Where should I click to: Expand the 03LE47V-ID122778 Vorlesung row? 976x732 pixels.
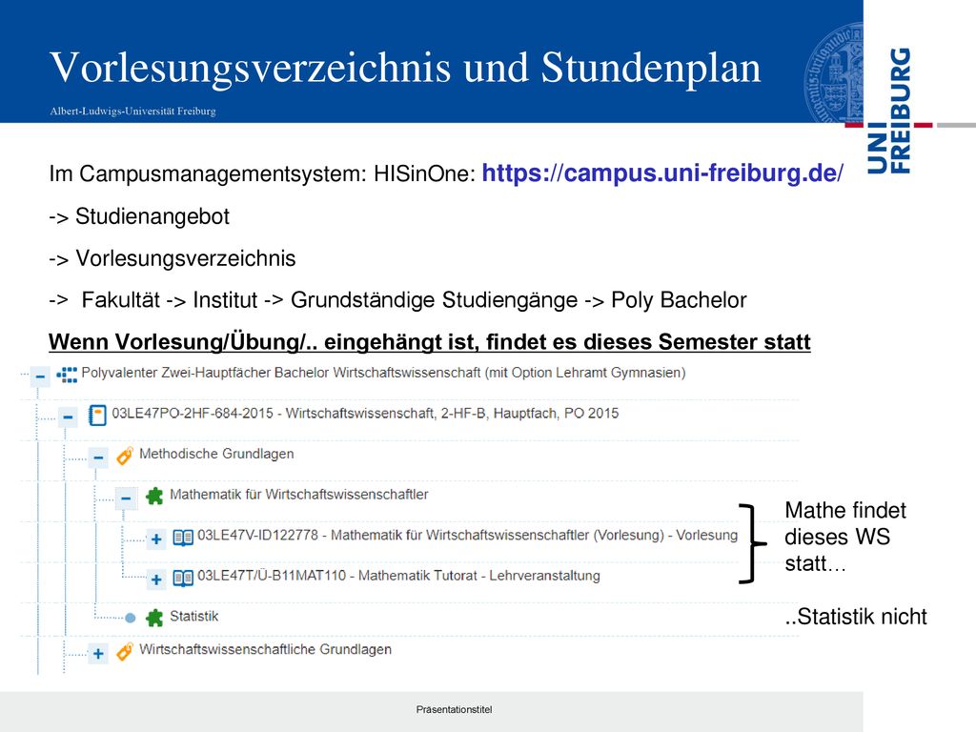[156, 539]
